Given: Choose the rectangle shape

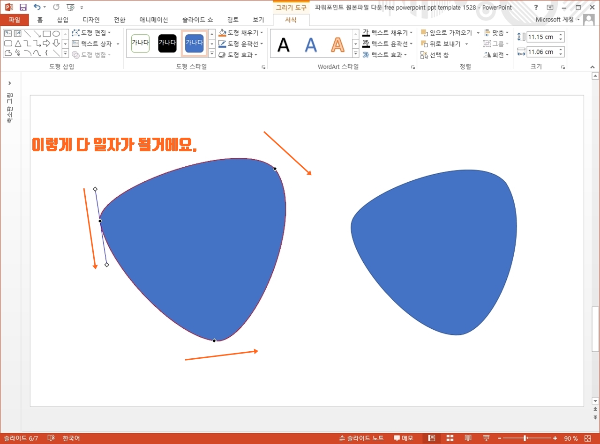Looking at the screenshot, I should 46,34.
